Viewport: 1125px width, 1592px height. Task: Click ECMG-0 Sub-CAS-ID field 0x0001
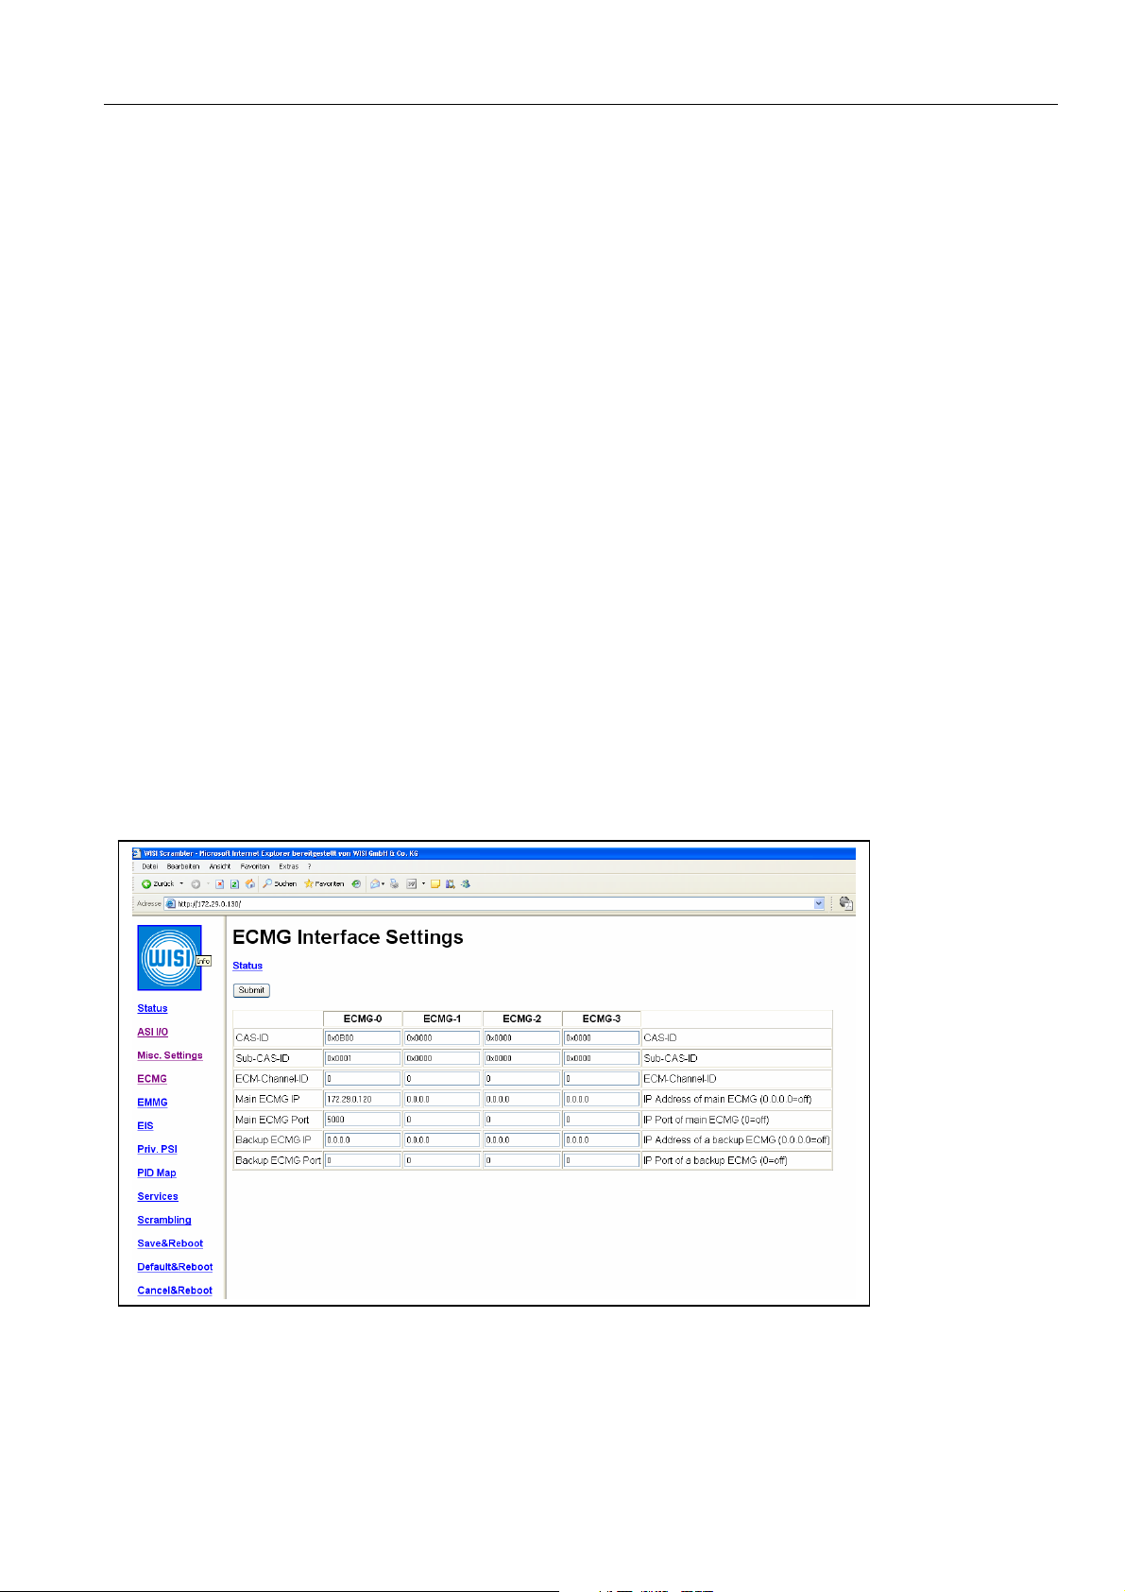click(x=363, y=1058)
